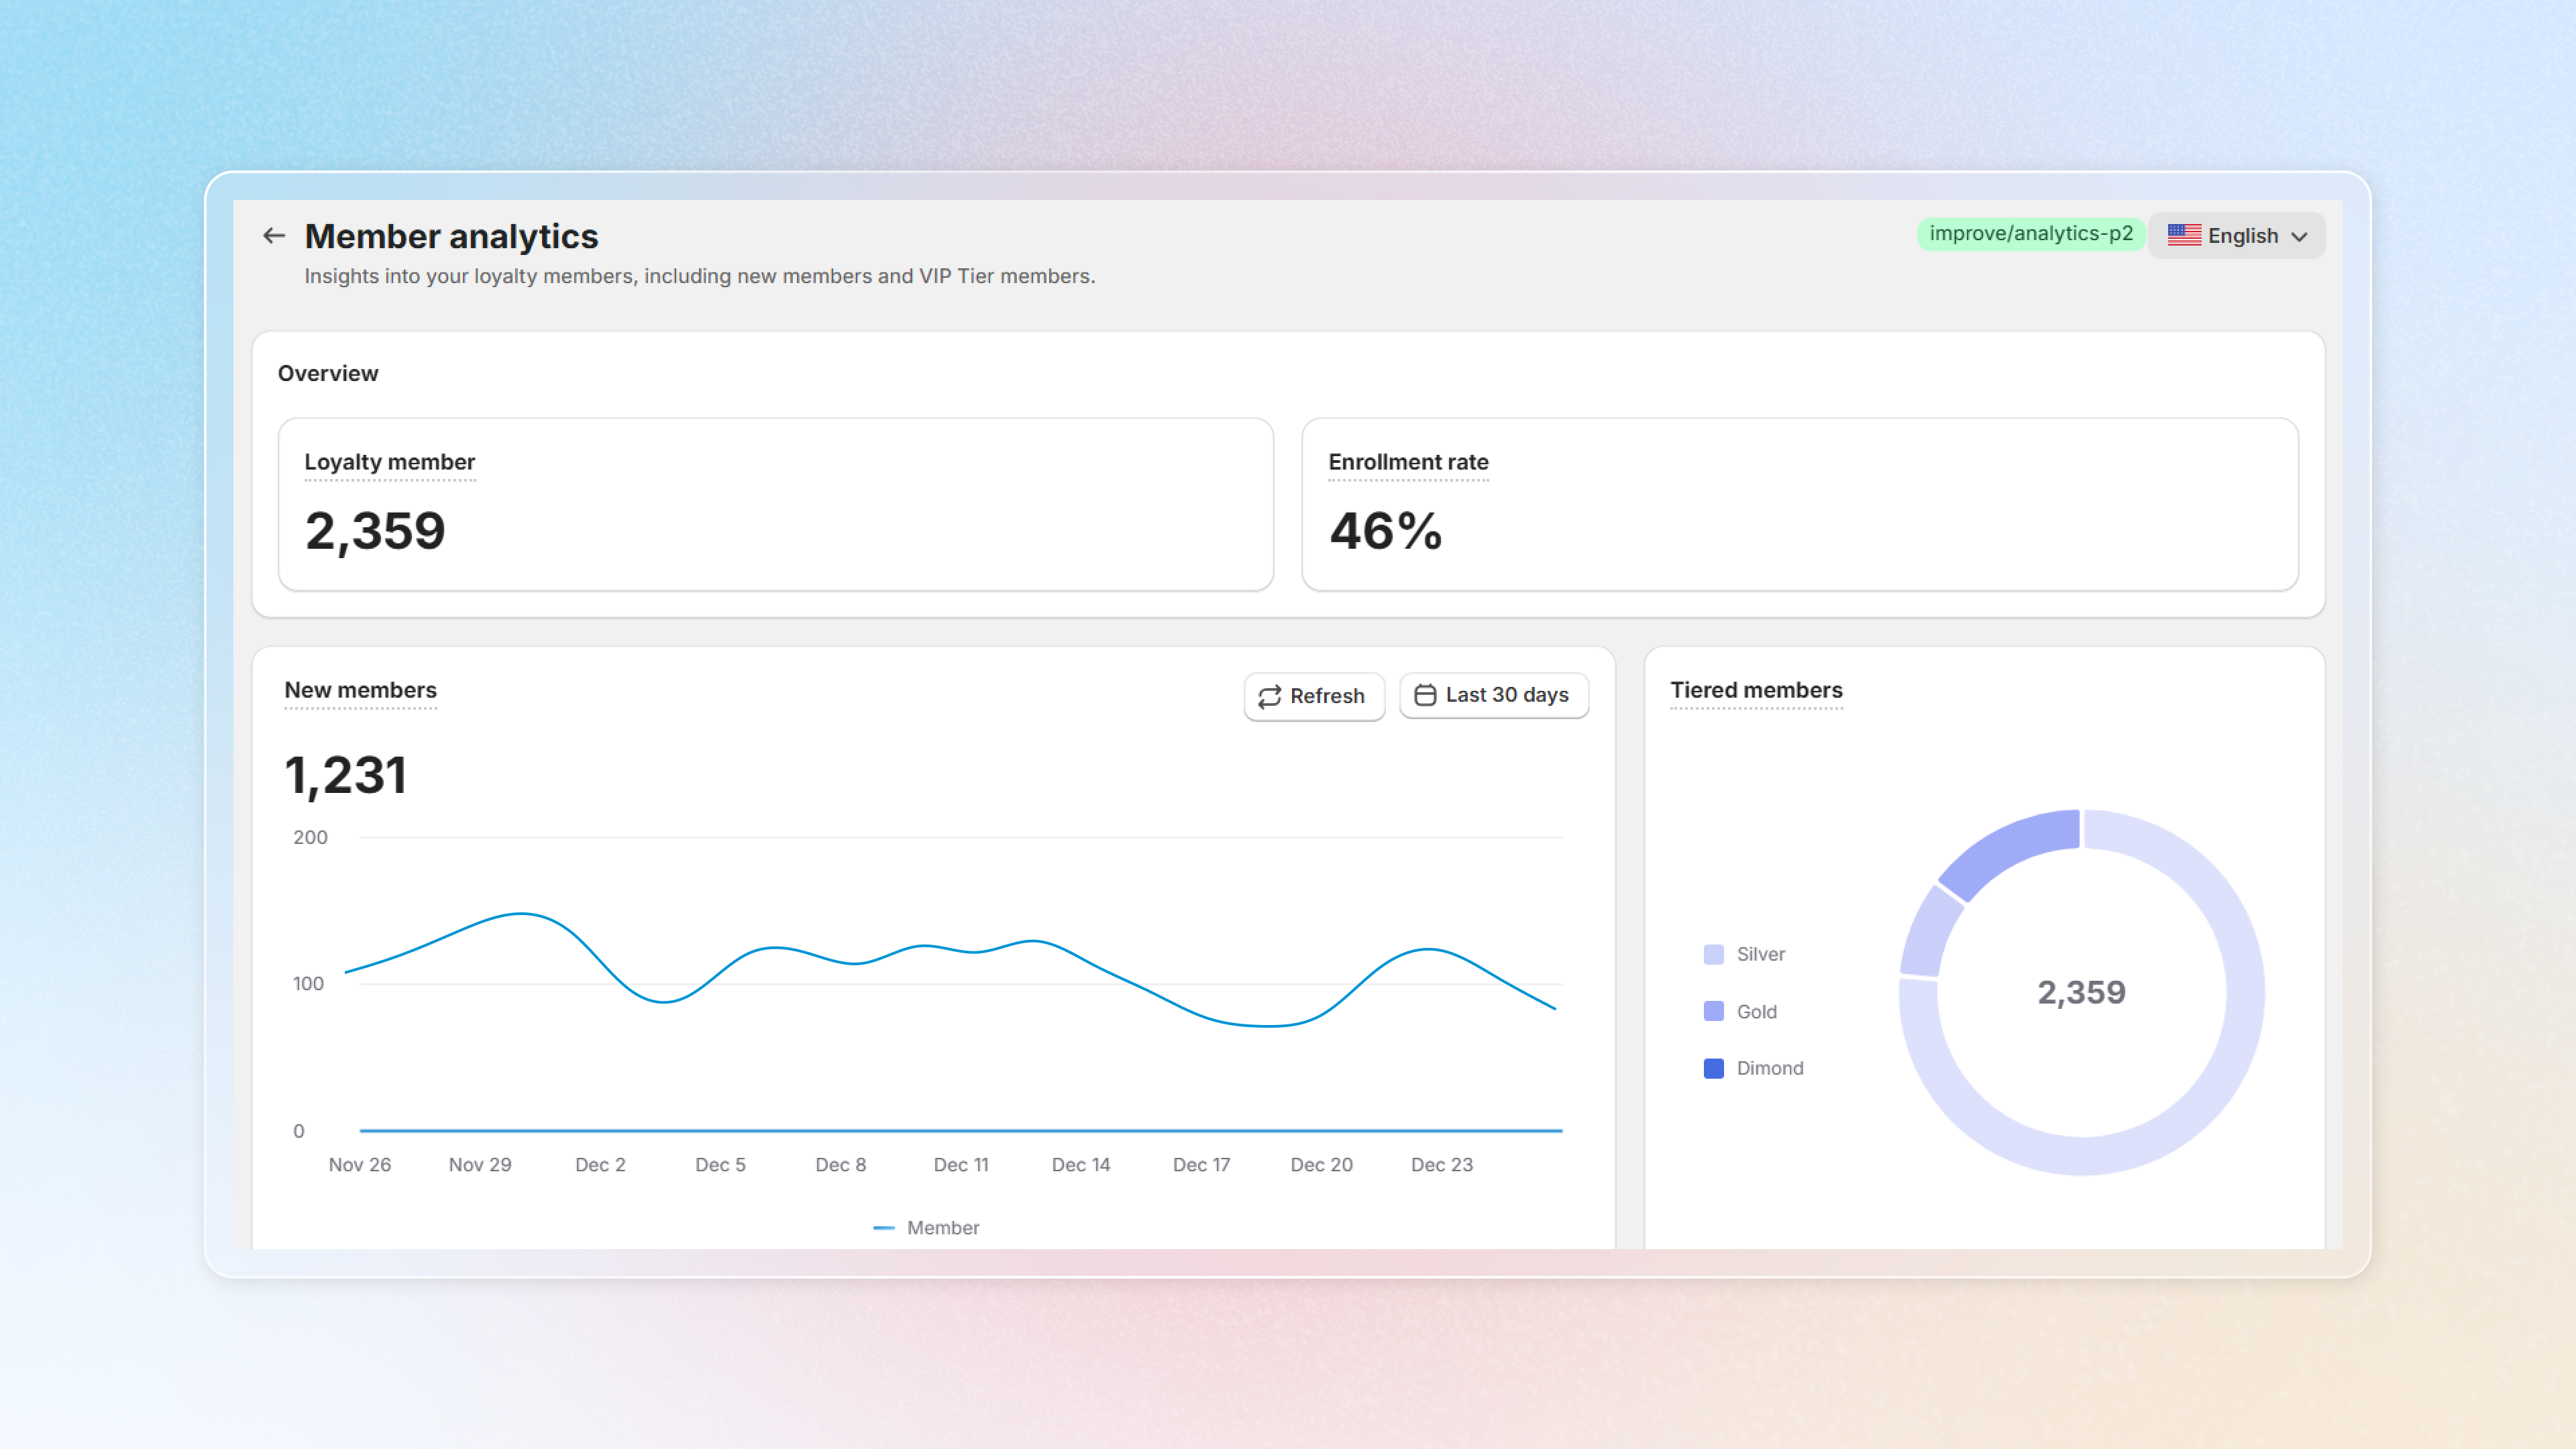Click the donut chart center 2,359

[x=2081, y=992]
